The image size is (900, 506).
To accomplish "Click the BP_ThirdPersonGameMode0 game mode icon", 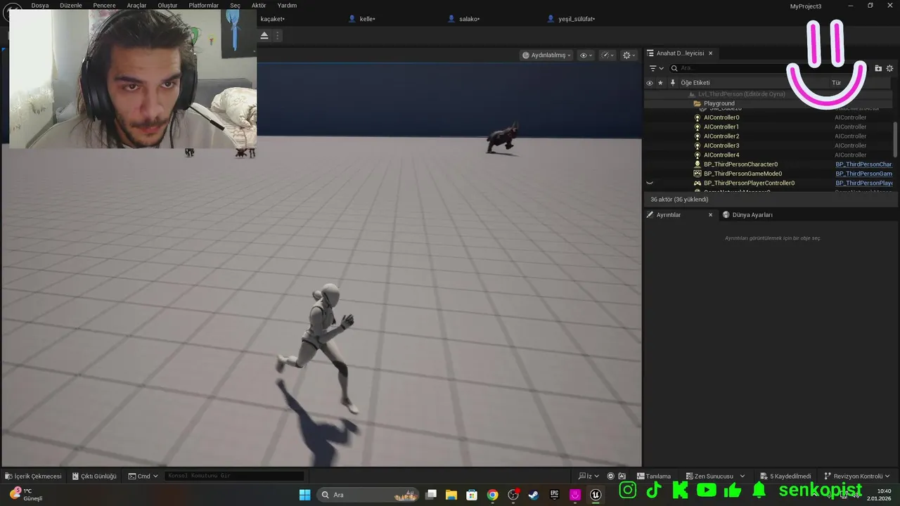I will point(697,174).
